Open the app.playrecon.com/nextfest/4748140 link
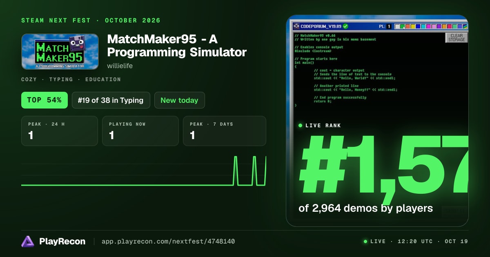This screenshot has width=490, height=257. pyautogui.click(x=168, y=241)
